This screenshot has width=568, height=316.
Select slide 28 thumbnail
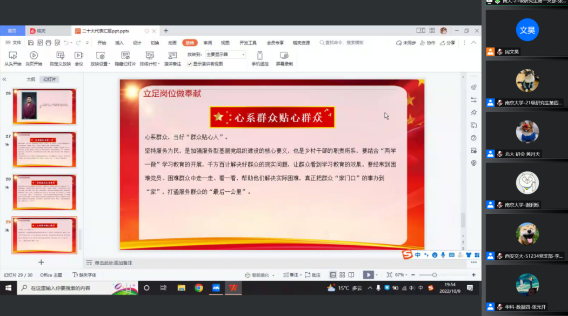pyautogui.click(x=44, y=192)
